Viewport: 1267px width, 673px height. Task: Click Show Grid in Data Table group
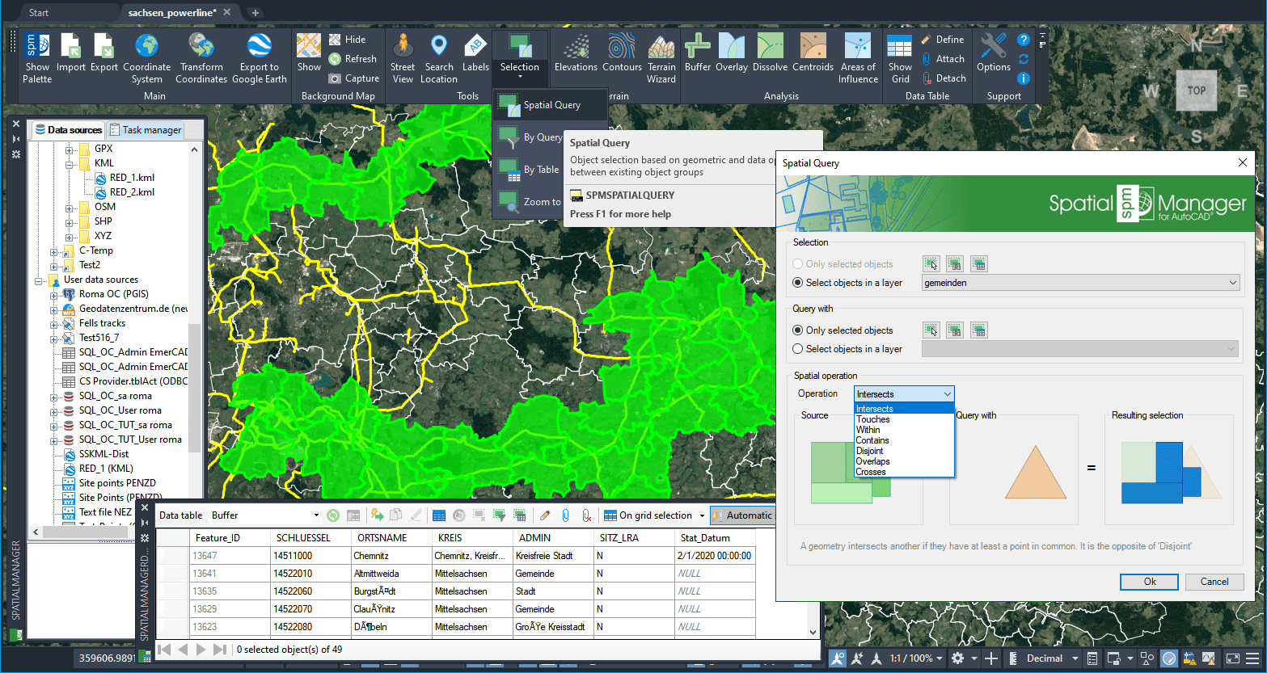[x=900, y=58]
